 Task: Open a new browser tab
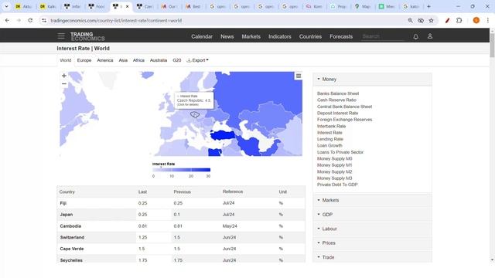point(428,6)
